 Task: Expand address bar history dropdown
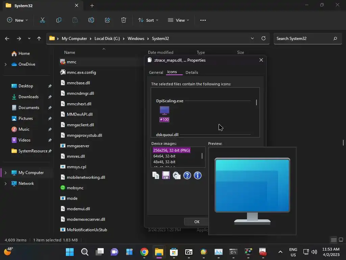coord(252,38)
